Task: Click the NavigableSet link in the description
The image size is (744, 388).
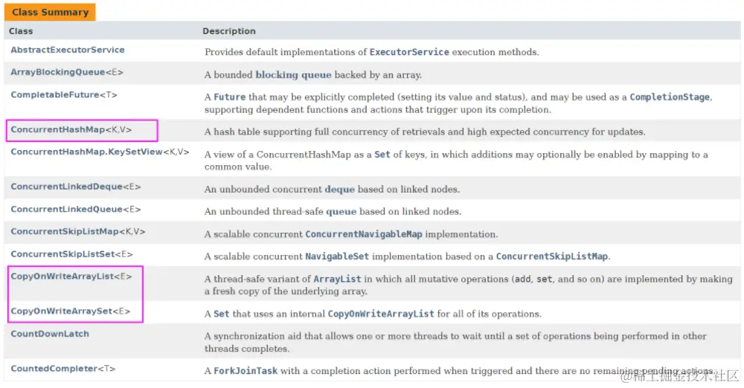Action: 337,256
